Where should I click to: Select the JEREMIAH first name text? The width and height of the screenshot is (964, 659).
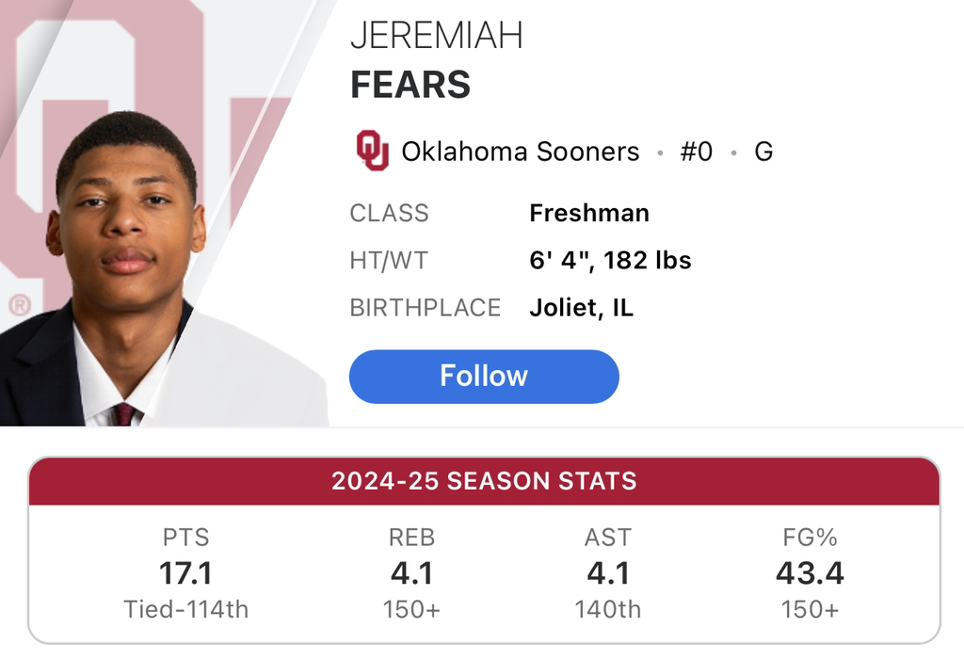pyautogui.click(x=436, y=37)
